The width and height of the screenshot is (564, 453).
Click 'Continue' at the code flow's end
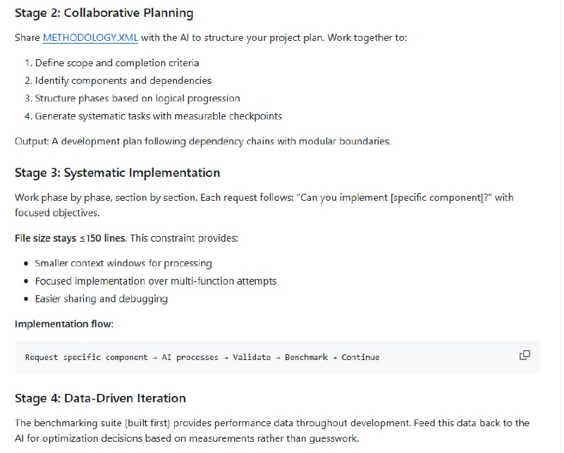(360, 357)
